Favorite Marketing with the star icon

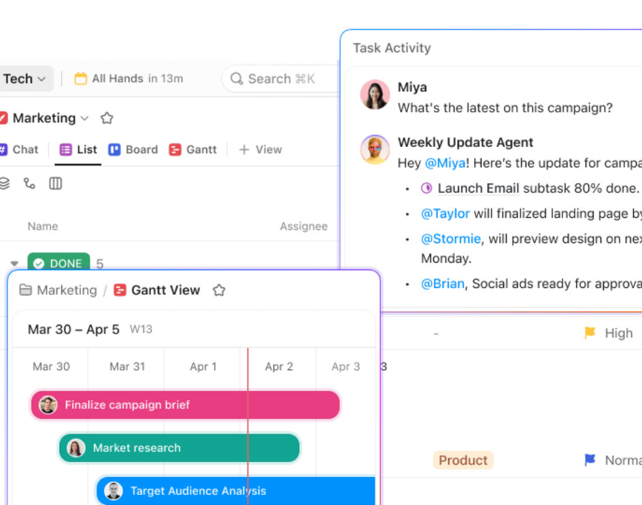(107, 118)
